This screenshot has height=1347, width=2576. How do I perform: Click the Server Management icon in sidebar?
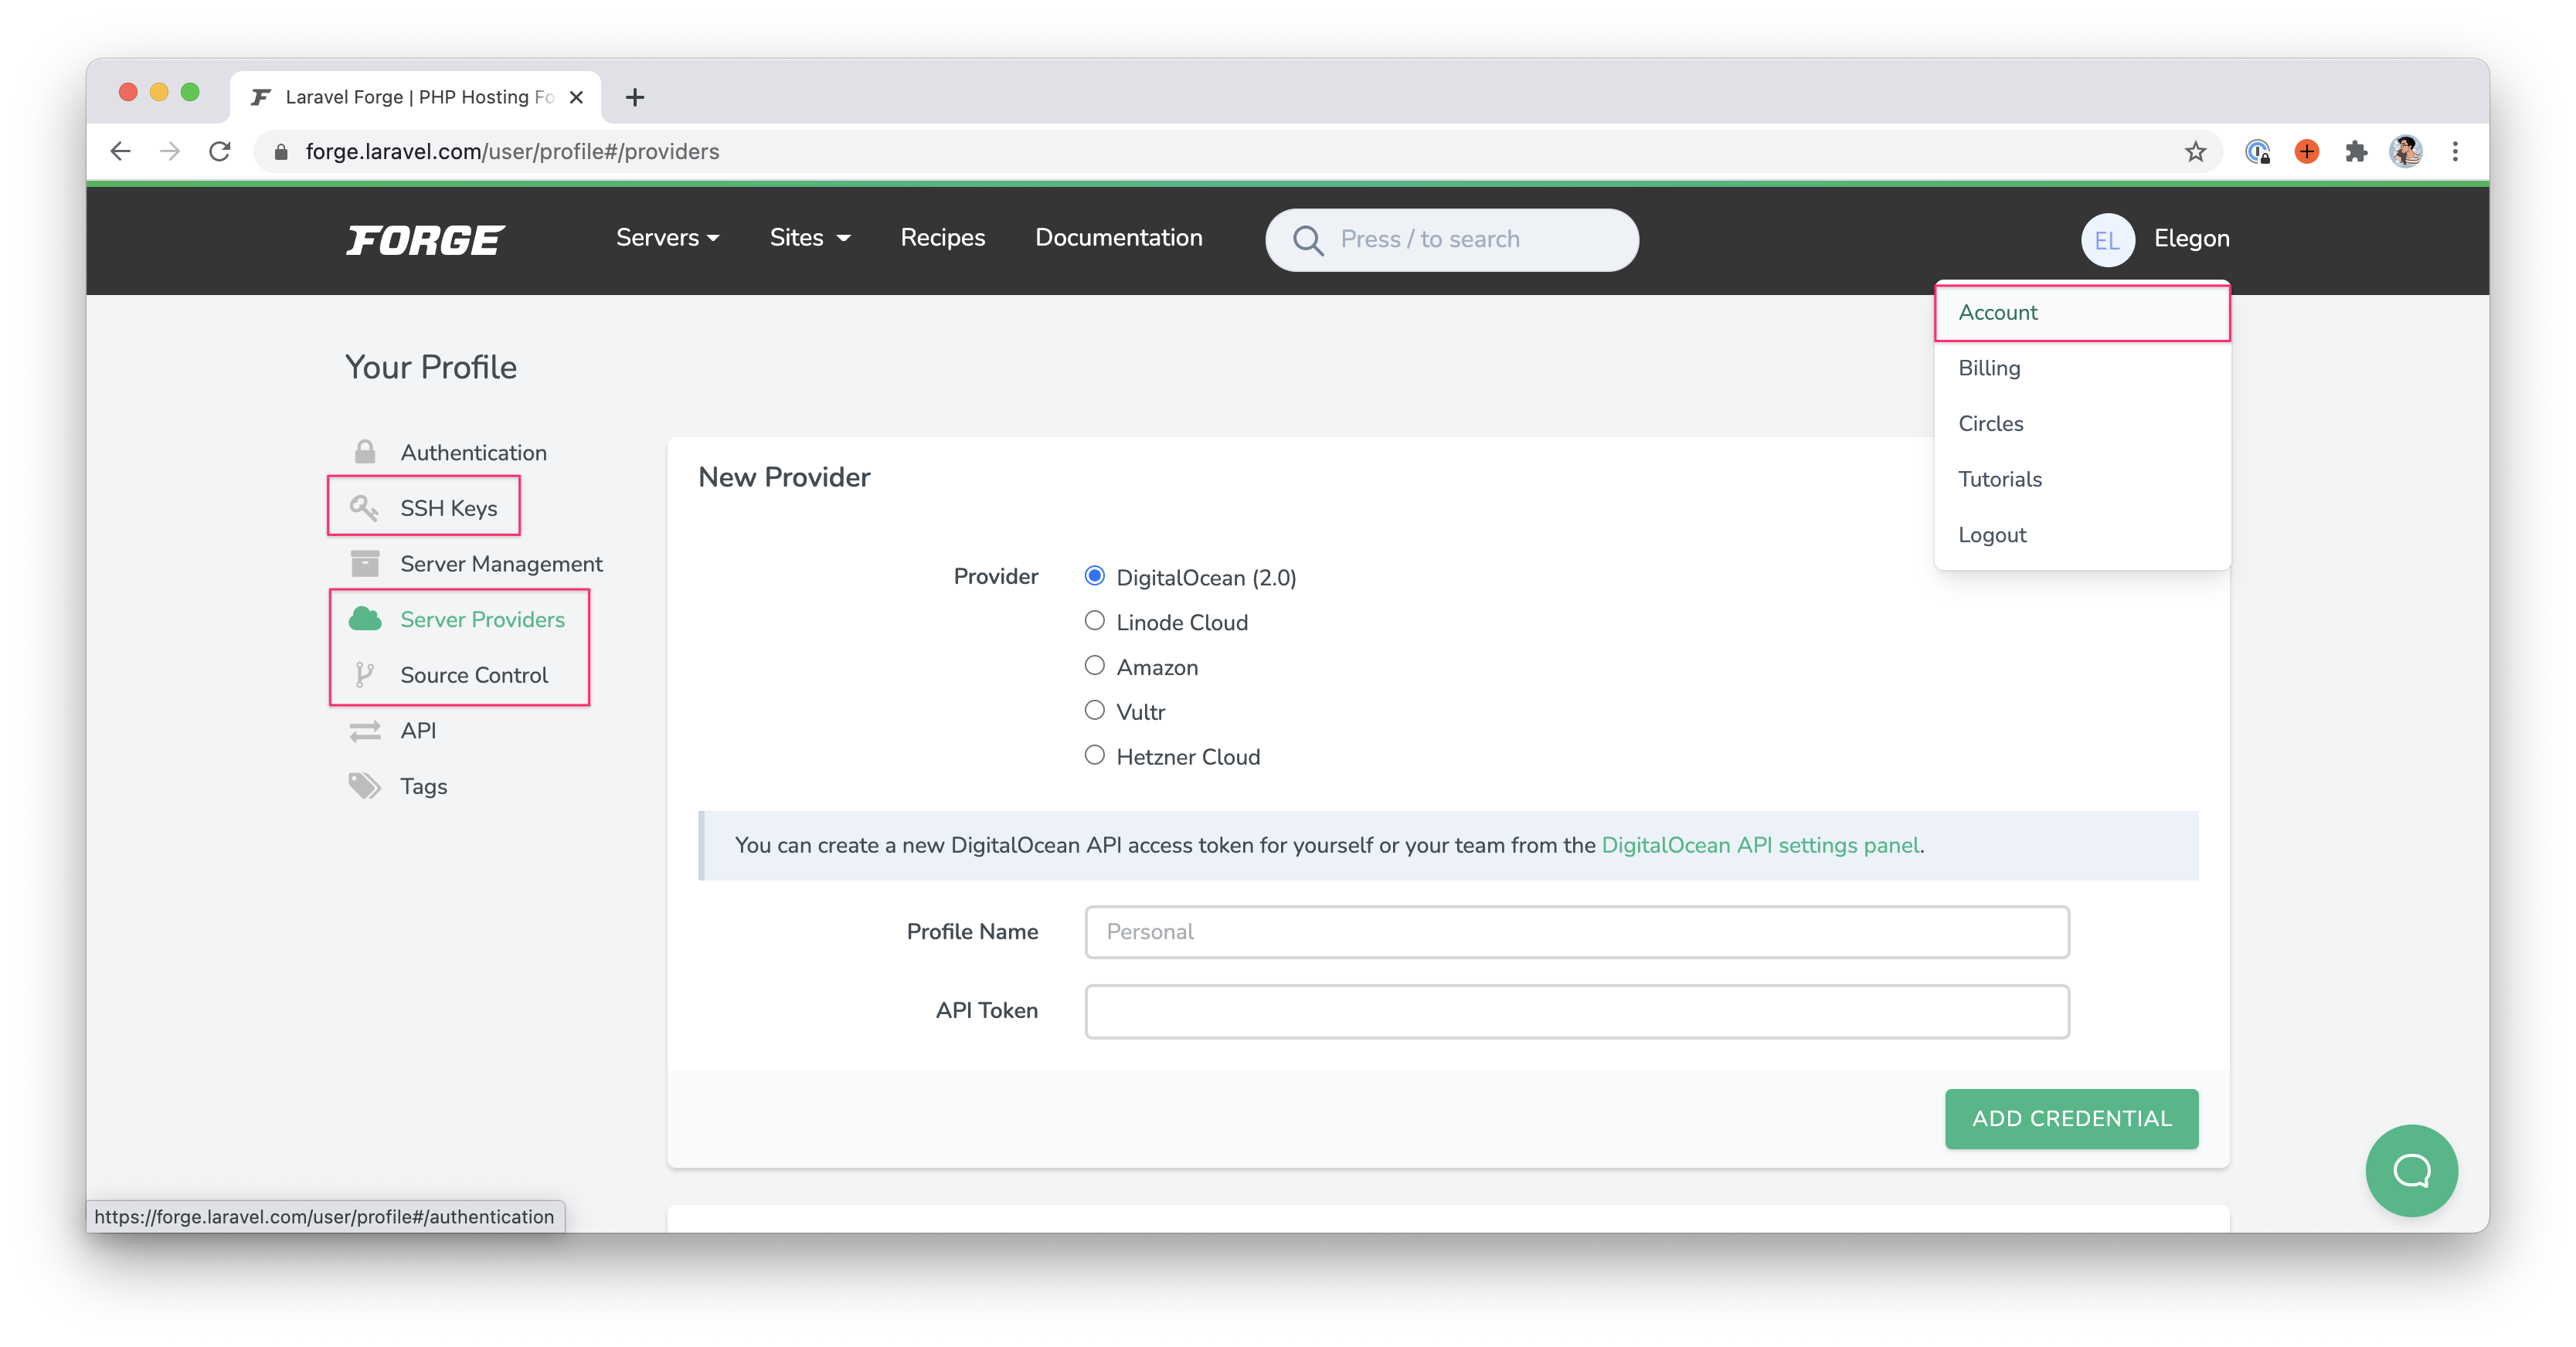pyautogui.click(x=363, y=564)
